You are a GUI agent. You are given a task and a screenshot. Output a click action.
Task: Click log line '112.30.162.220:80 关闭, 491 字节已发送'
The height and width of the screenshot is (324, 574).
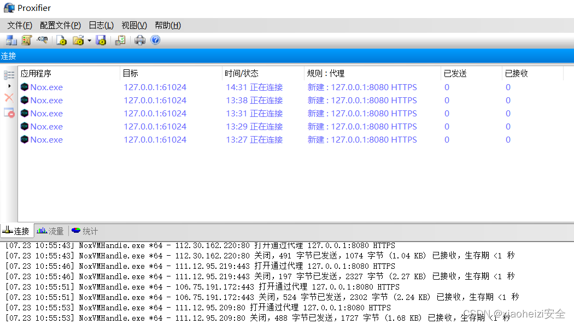click(260, 256)
